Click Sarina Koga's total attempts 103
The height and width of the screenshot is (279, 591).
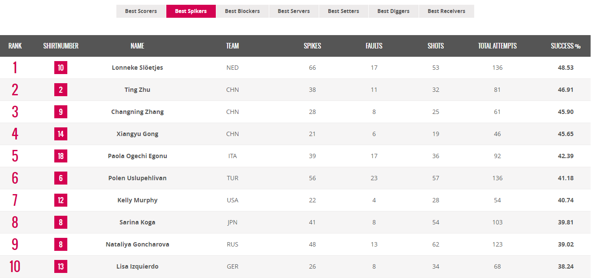[x=497, y=222]
